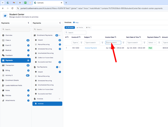Switch to the Overdue invoices tab
The image size is (168, 127).
click(80, 27)
